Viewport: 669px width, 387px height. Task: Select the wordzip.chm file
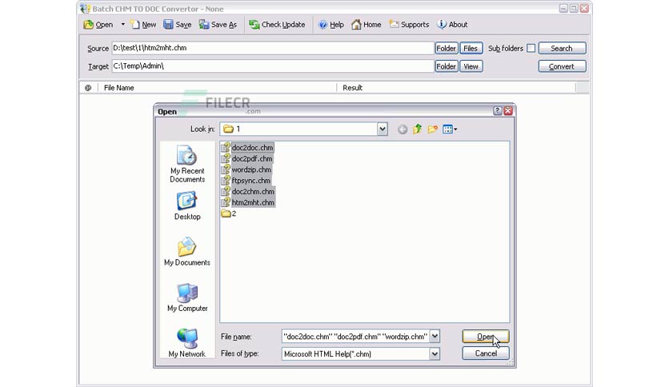pos(246,170)
